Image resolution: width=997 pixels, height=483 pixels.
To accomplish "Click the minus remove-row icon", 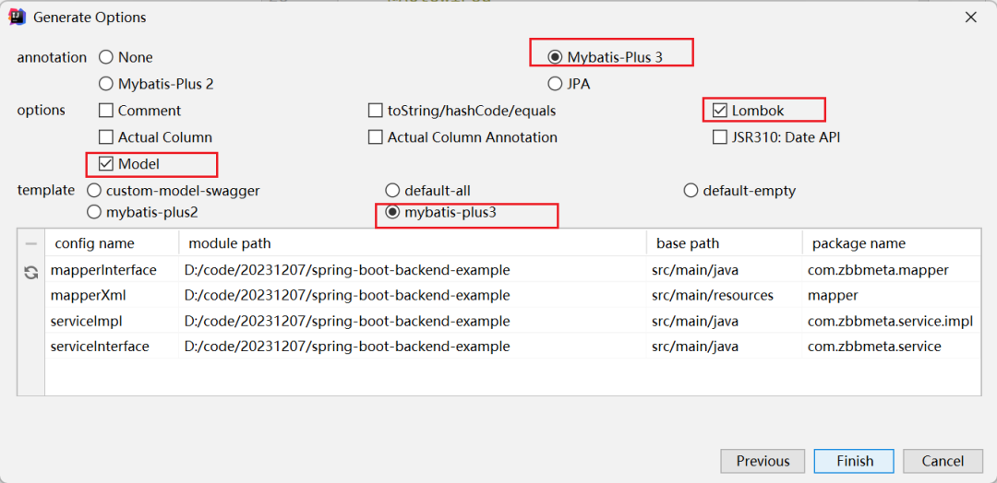I will click(x=30, y=243).
